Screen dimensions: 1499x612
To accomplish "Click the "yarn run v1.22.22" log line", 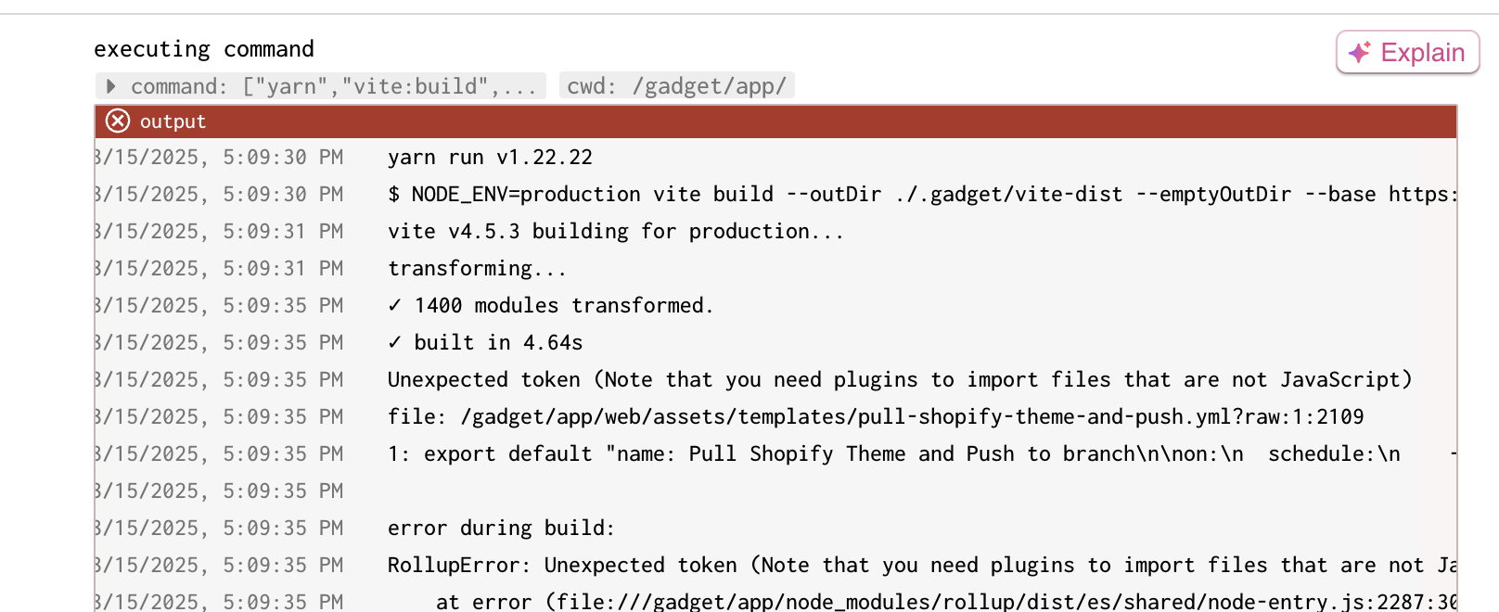I will [x=490, y=158].
